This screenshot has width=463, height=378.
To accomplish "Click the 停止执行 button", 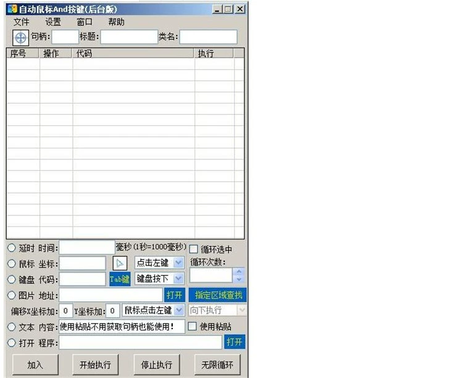I will [157, 365].
